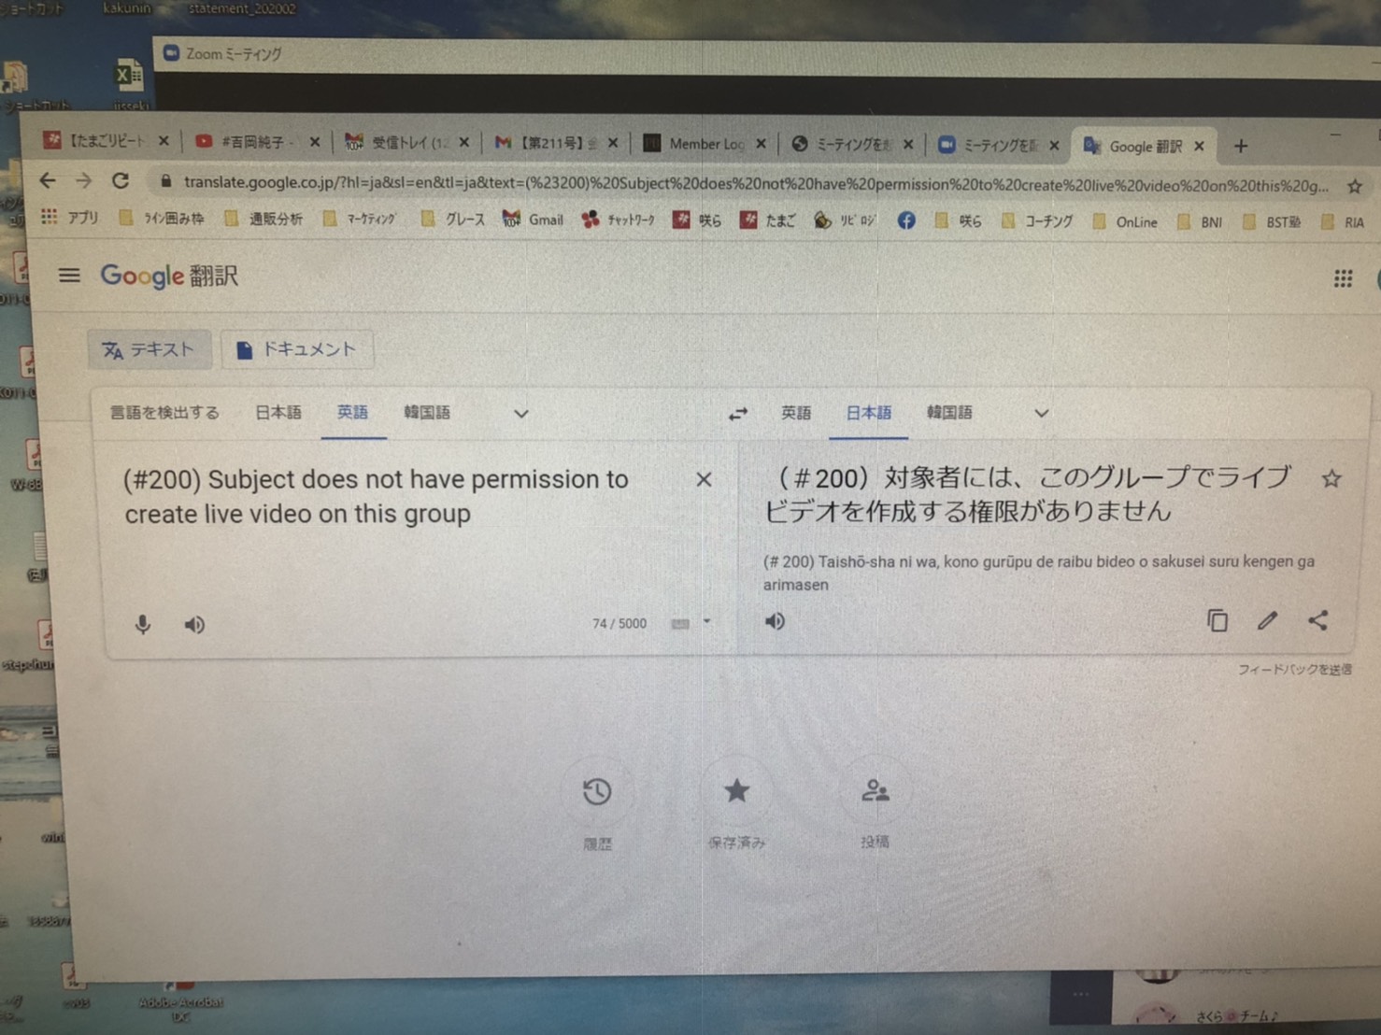Select 英語 as target language
The height and width of the screenshot is (1035, 1381).
pos(796,413)
